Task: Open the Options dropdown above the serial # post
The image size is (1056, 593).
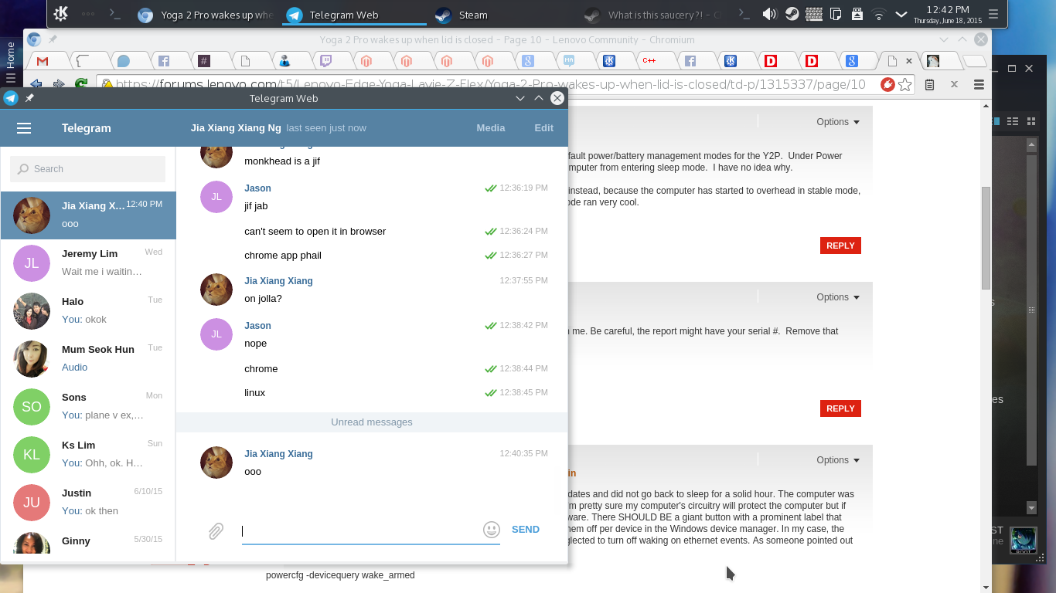Action: click(x=838, y=297)
